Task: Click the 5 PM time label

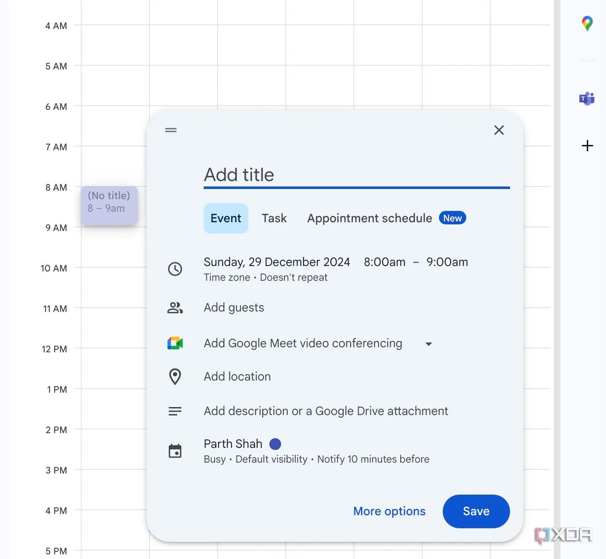Action: (56, 551)
